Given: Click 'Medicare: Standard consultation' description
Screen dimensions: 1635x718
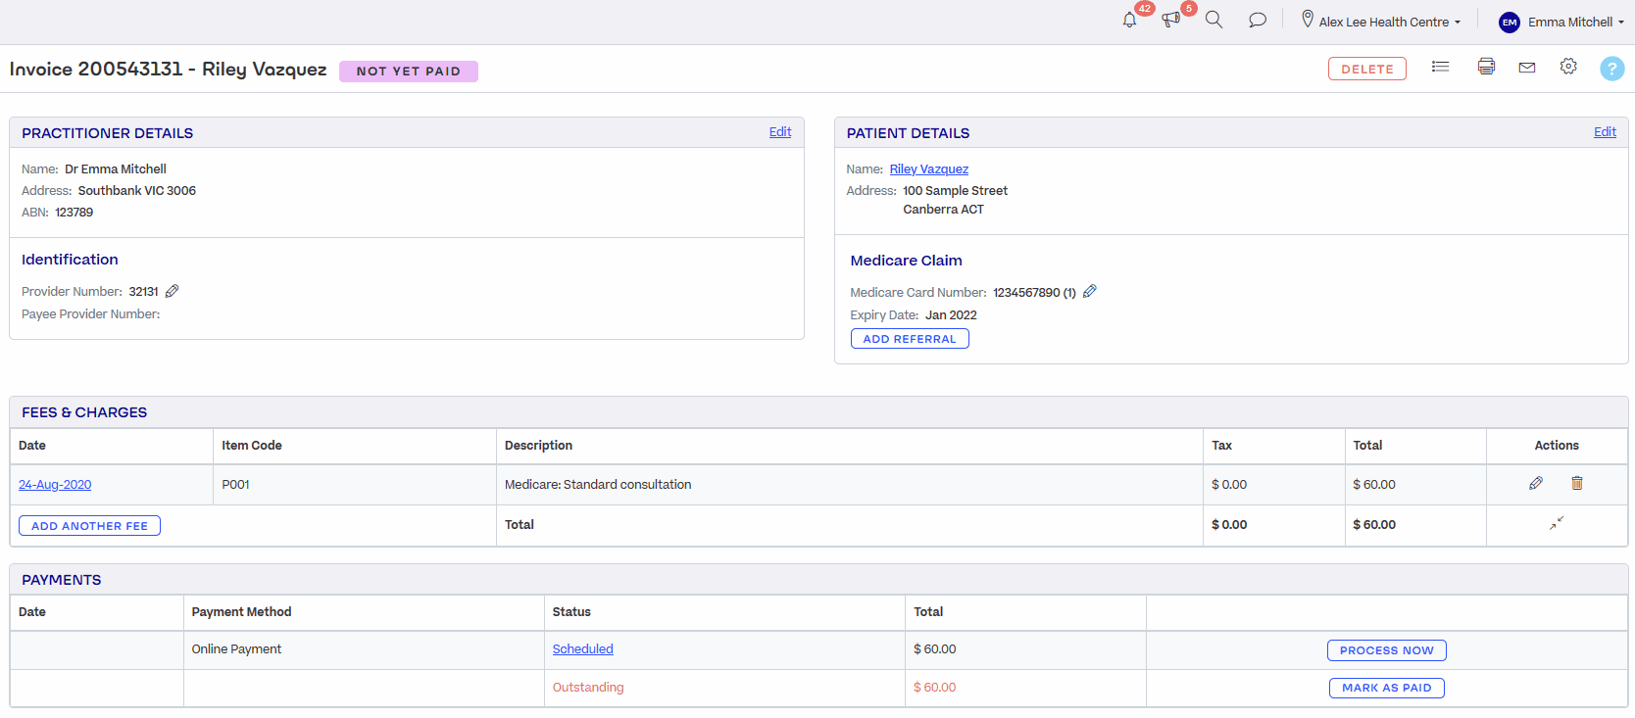Looking at the screenshot, I should pyautogui.click(x=598, y=485).
